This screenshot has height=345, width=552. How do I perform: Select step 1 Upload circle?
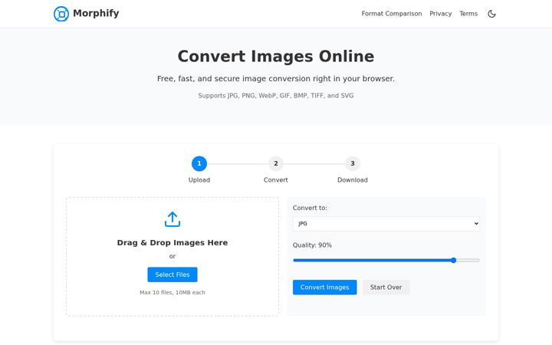tap(199, 163)
